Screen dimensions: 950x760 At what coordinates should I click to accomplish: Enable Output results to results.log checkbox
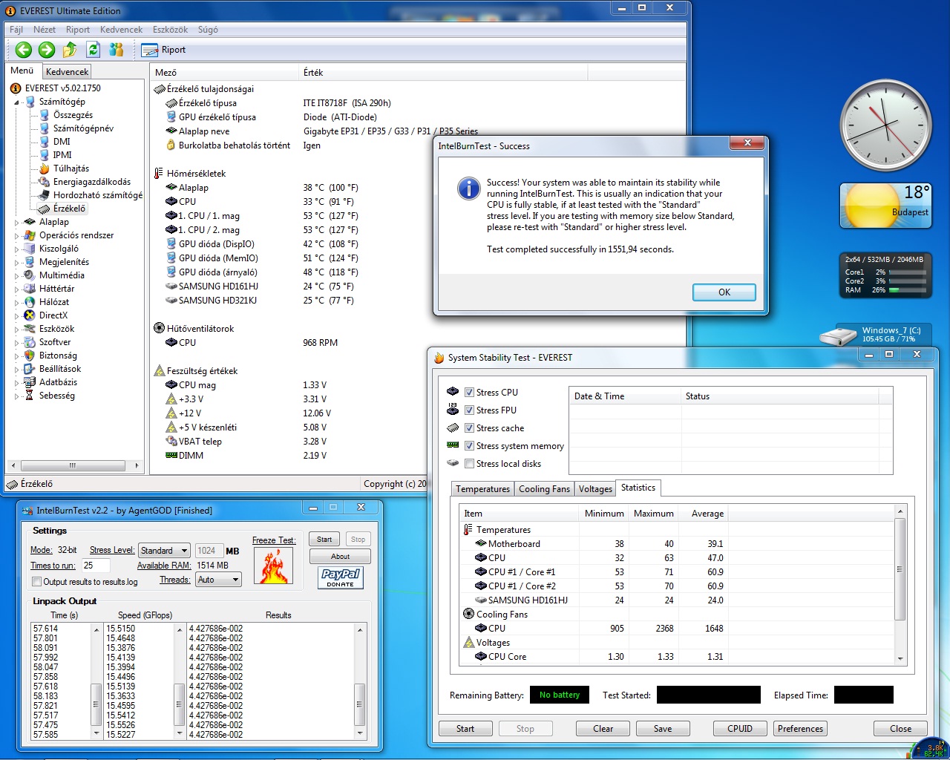pos(36,582)
